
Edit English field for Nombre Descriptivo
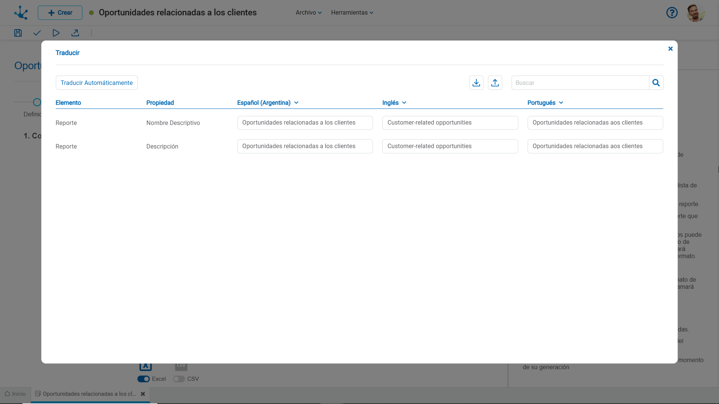pos(450,123)
